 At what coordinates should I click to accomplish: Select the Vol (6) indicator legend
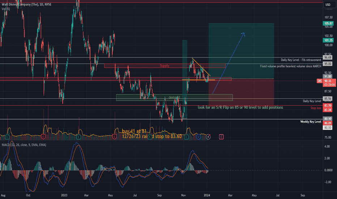pos(6,9)
